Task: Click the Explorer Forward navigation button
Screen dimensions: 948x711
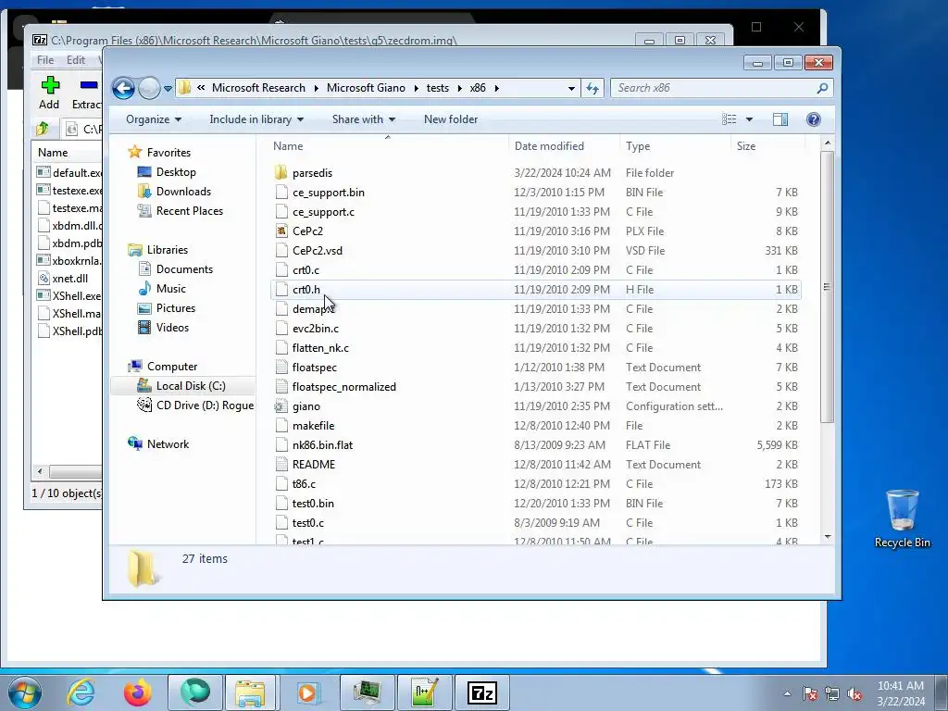Action: point(149,88)
